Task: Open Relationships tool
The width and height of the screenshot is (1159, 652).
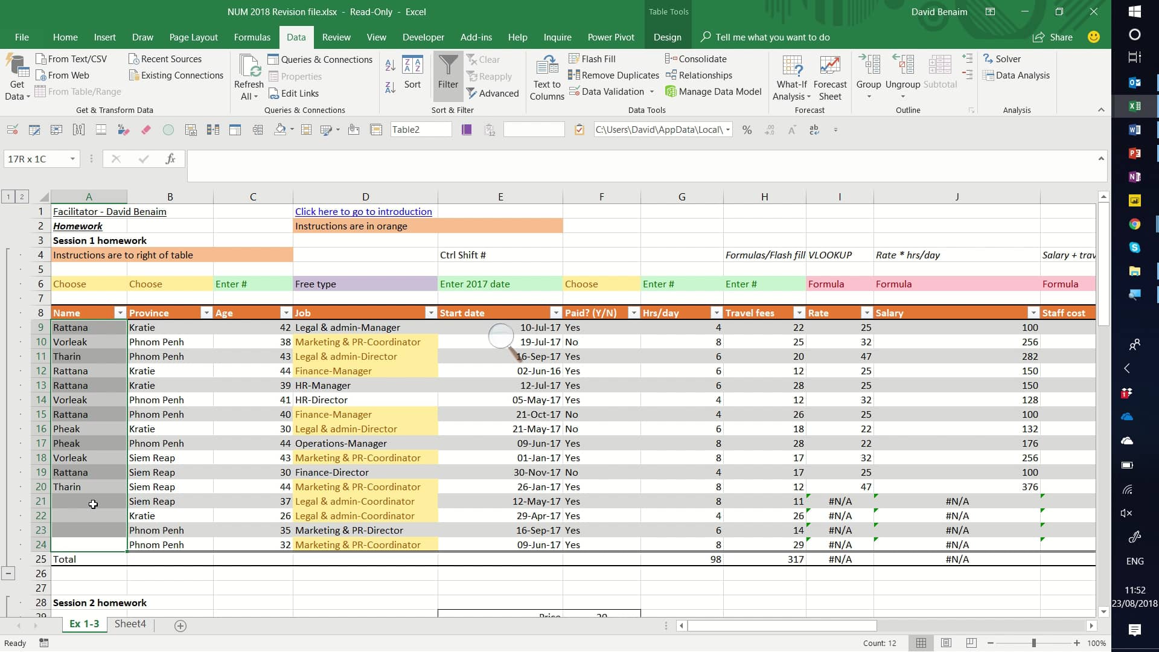Action: [698, 75]
